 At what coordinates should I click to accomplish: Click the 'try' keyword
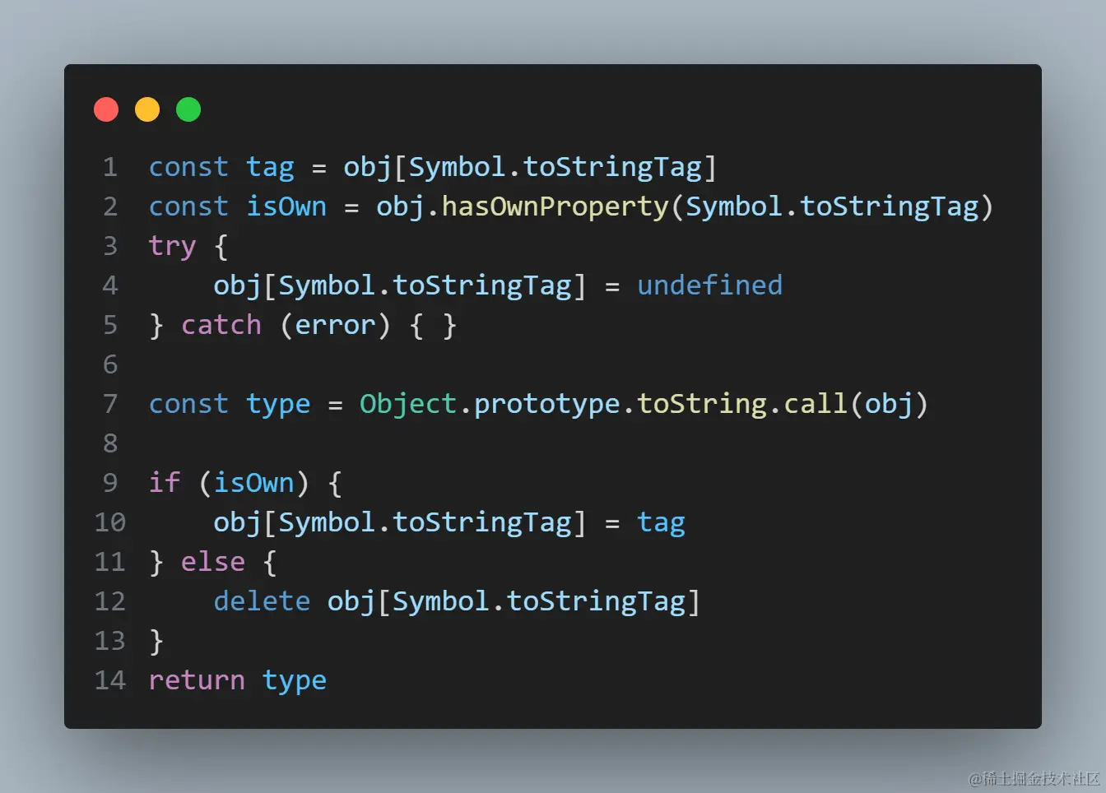coord(172,247)
